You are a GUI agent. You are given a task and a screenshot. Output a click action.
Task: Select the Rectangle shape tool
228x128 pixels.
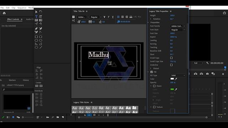(x=36, y=37)
